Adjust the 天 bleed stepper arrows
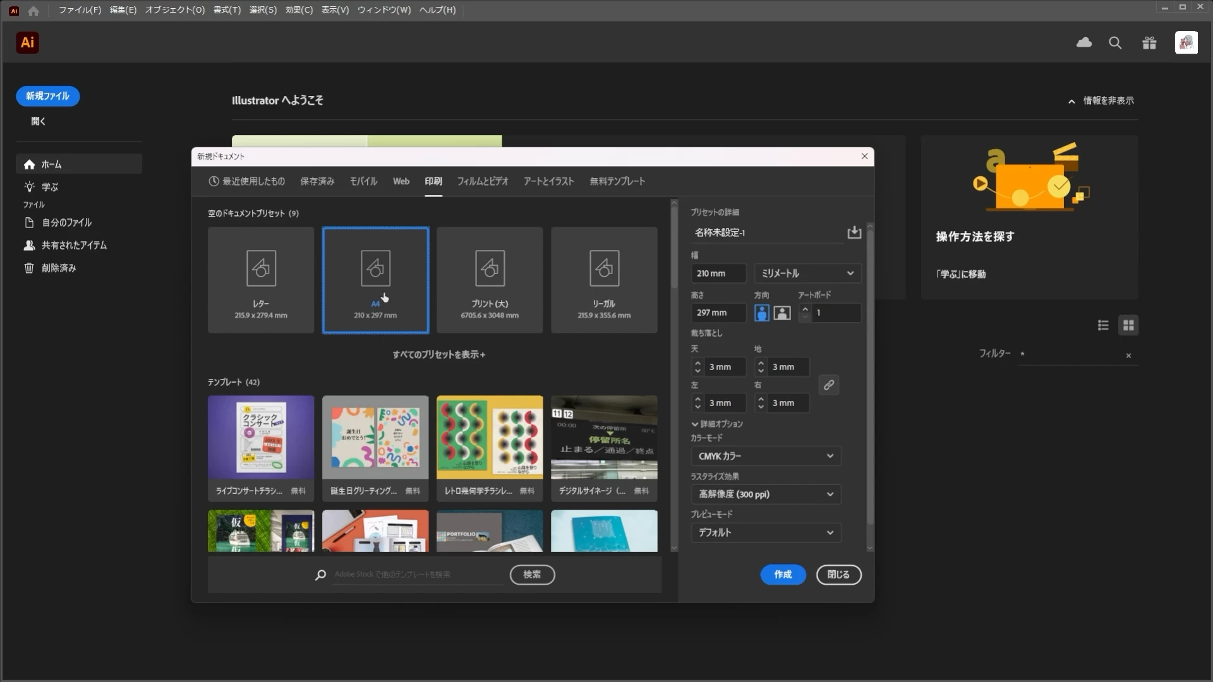Viewport: 1213px width, 682px height. pyautogui.click(x=697, y=367)
